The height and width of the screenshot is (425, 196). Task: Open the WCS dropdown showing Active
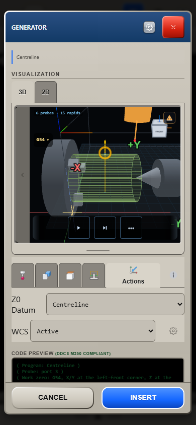click(93, 331)
